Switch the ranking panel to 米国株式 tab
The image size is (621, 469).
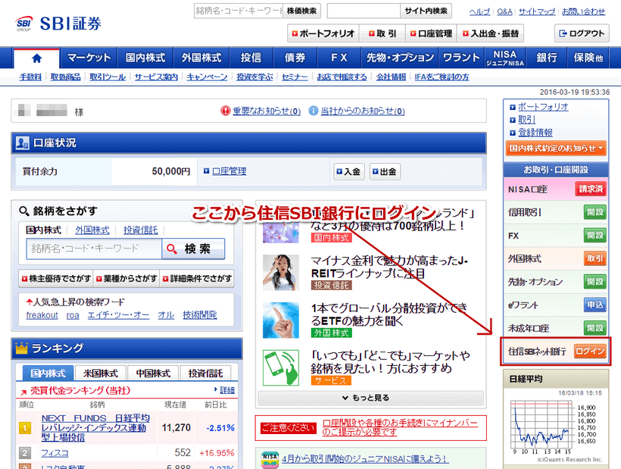point(99,372)
